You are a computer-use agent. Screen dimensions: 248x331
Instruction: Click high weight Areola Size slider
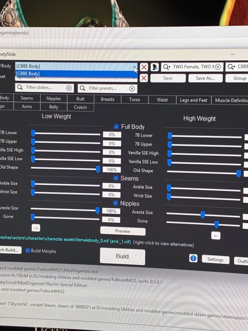[203, 215]
